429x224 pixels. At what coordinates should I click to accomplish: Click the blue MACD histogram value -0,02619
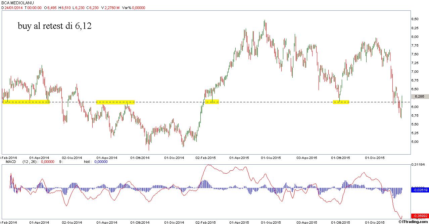tap(420, 190)
